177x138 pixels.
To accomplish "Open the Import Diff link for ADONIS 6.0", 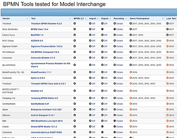I will coord(94,41).
